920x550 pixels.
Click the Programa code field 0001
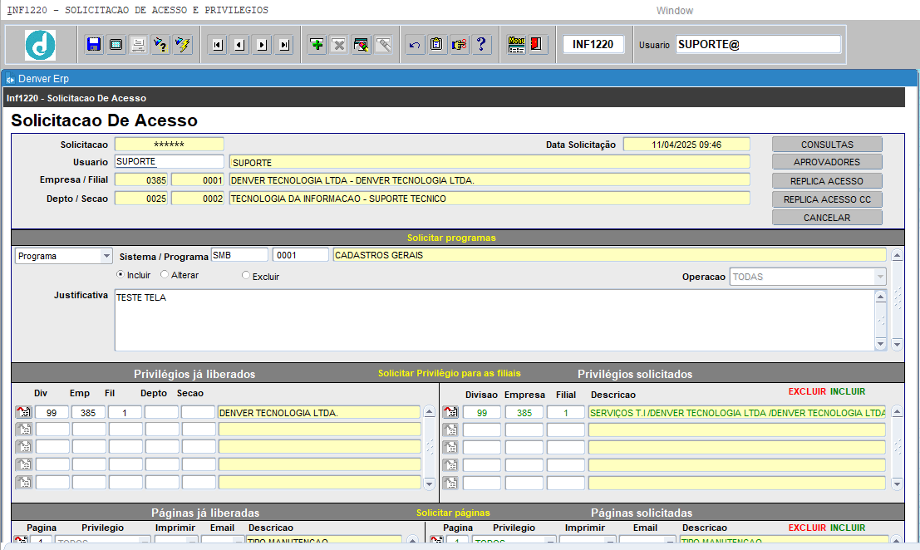300,255
